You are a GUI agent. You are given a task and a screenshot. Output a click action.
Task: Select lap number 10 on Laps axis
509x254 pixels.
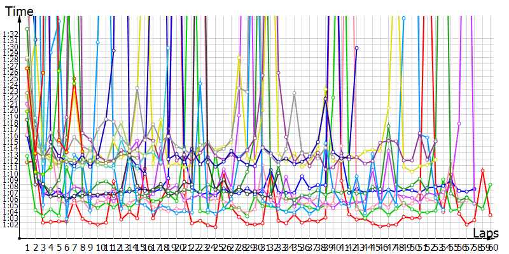click(x=99, y=246)
